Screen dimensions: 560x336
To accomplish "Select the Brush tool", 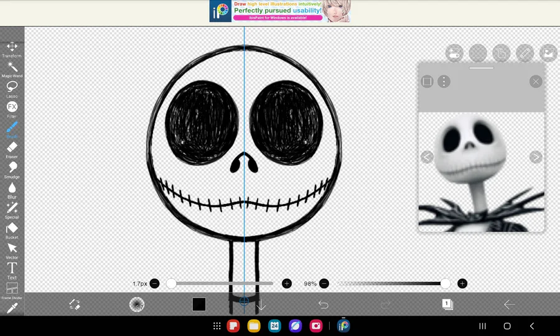I will point(12,129).
